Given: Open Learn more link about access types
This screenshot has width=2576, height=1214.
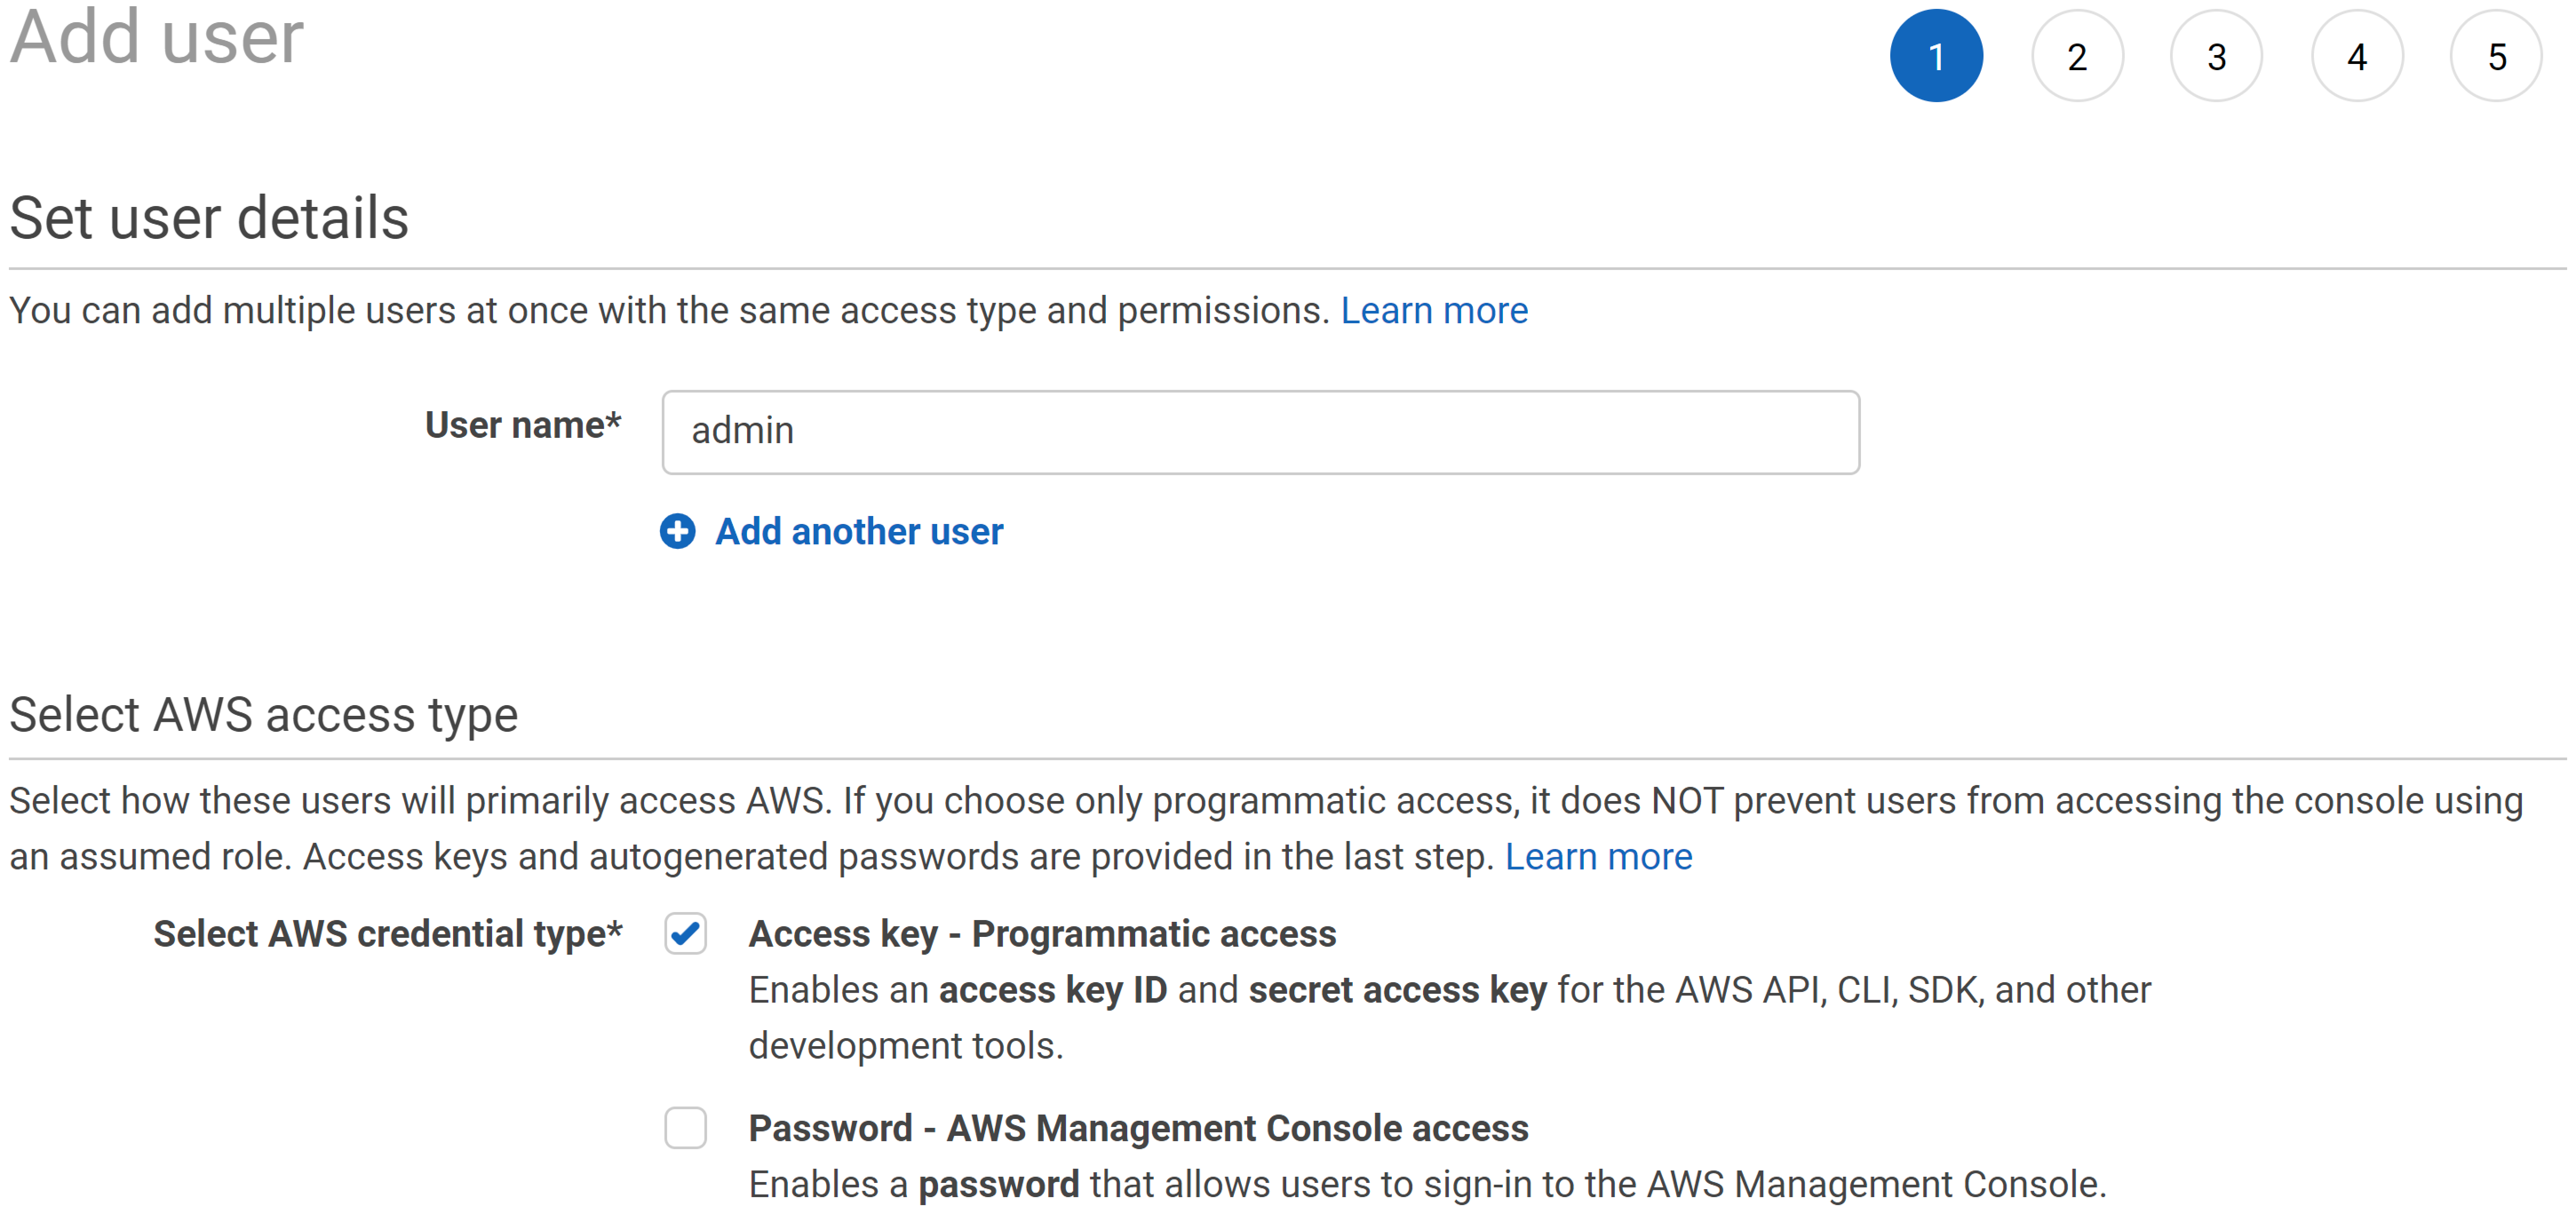Looking at the screenshot, I should [1598, 857].
